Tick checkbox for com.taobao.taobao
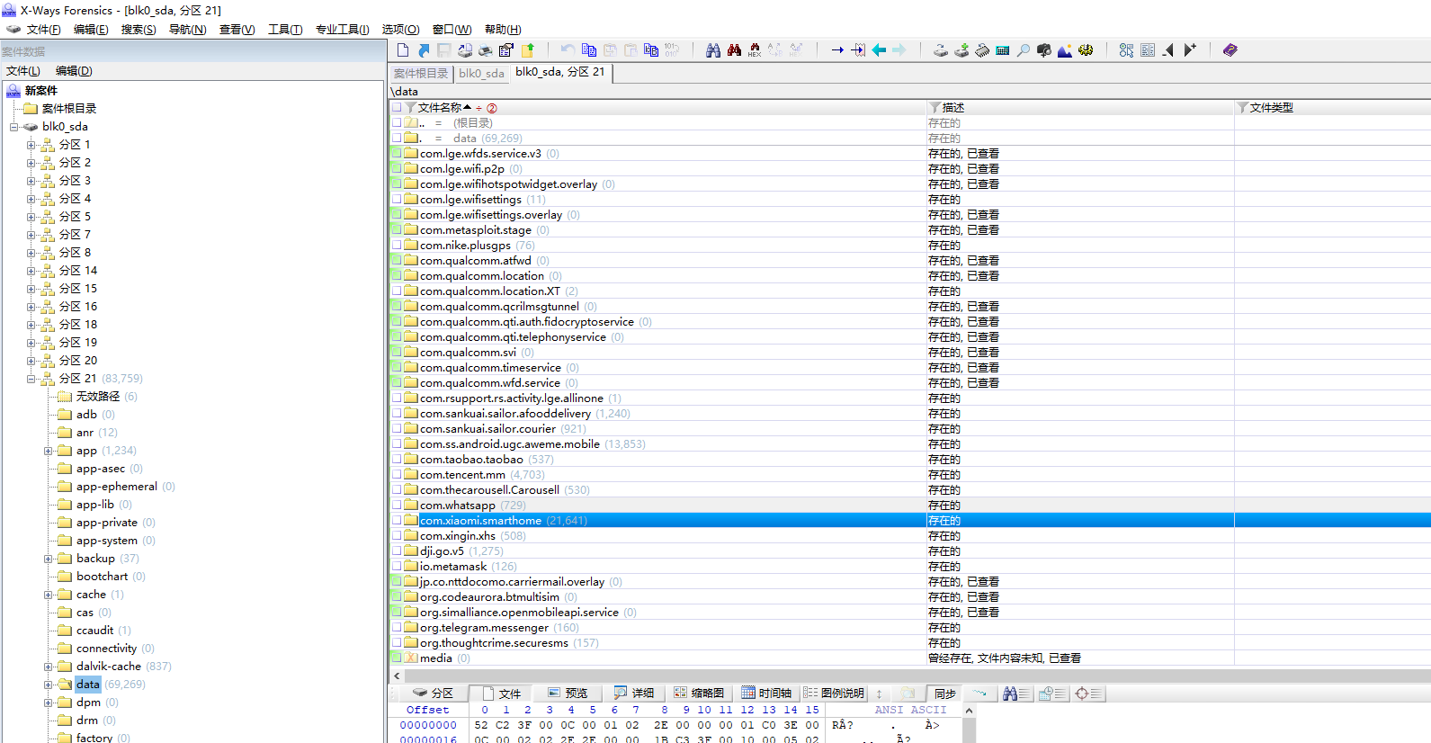This screenshot has height=743, width=1431. (x=397, y=460)
